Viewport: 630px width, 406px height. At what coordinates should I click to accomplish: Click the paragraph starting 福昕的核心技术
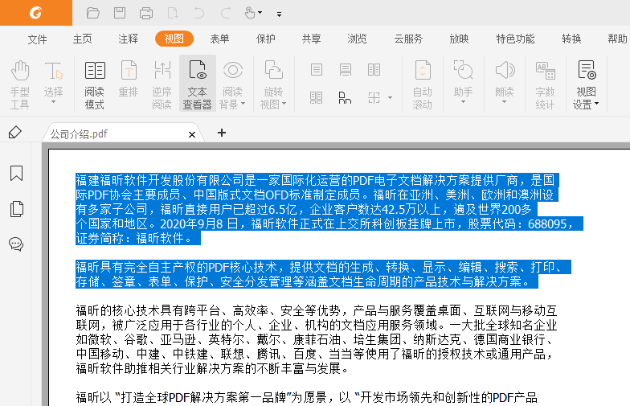click(x=317, y=339)
